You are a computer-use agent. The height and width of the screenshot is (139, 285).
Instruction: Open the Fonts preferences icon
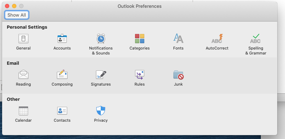pos(178,38)
